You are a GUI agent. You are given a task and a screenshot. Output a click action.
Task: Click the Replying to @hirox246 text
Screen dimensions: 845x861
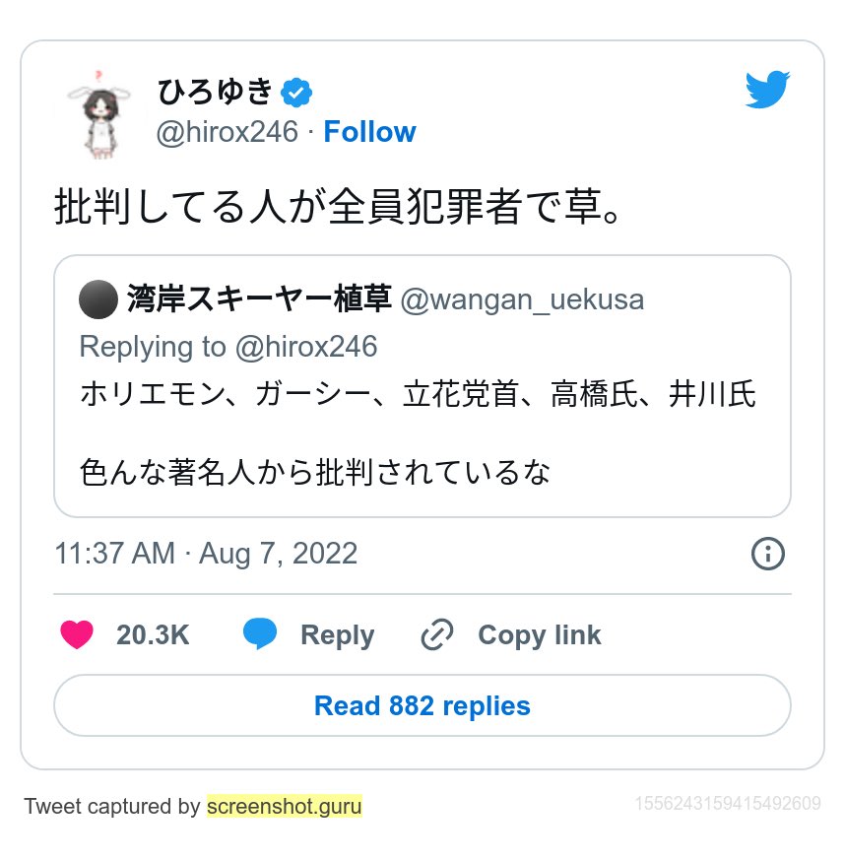coord(228,347)
